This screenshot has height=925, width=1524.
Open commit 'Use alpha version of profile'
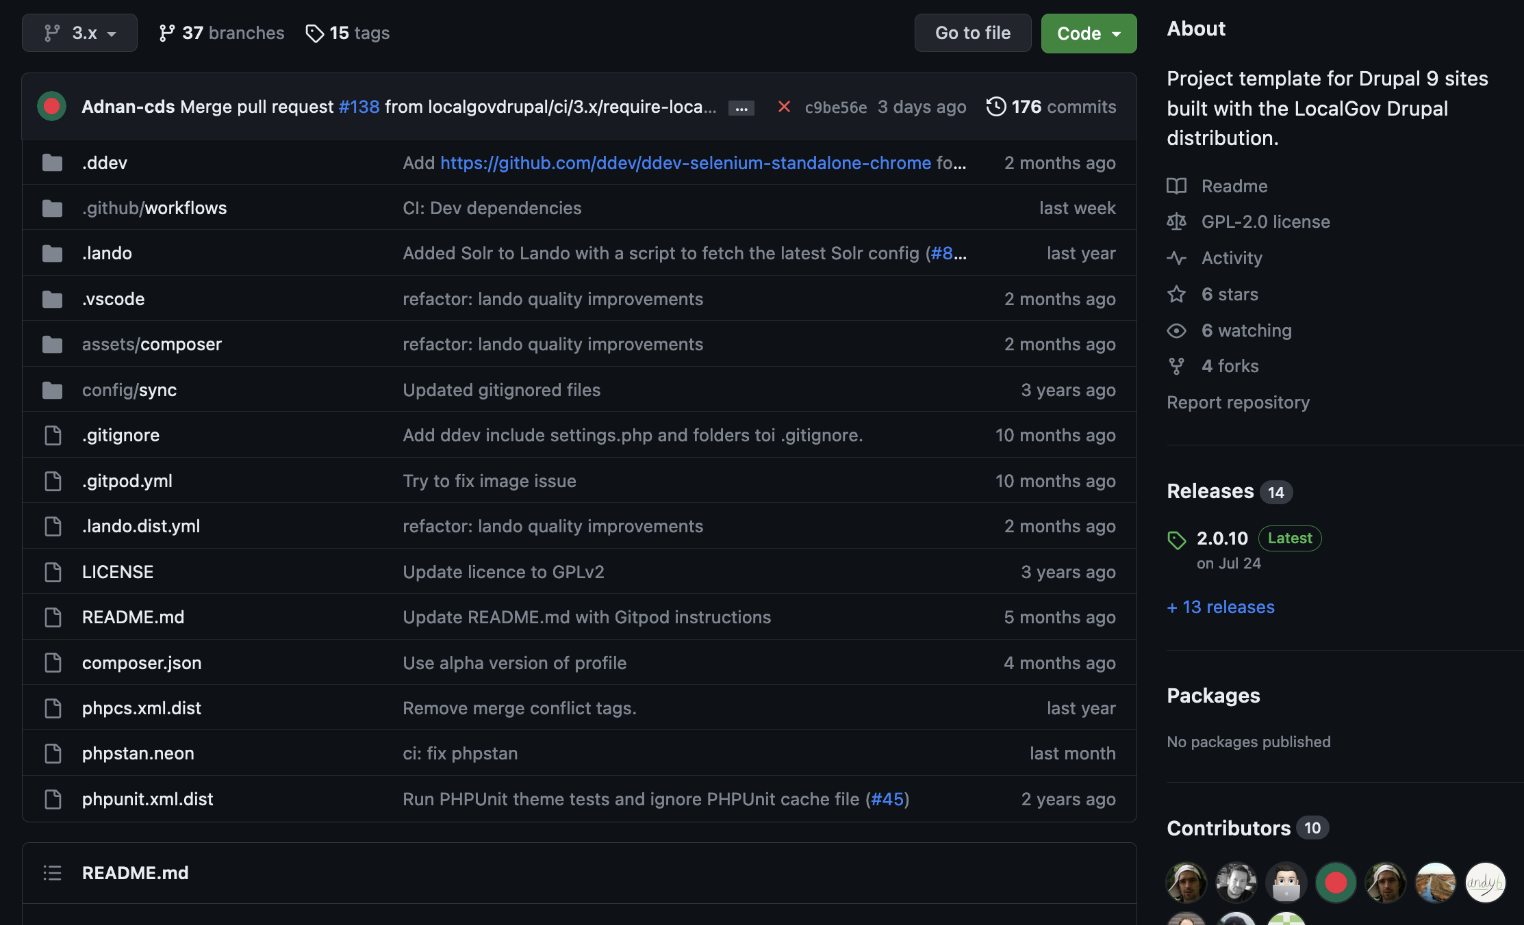click(514, 663)
